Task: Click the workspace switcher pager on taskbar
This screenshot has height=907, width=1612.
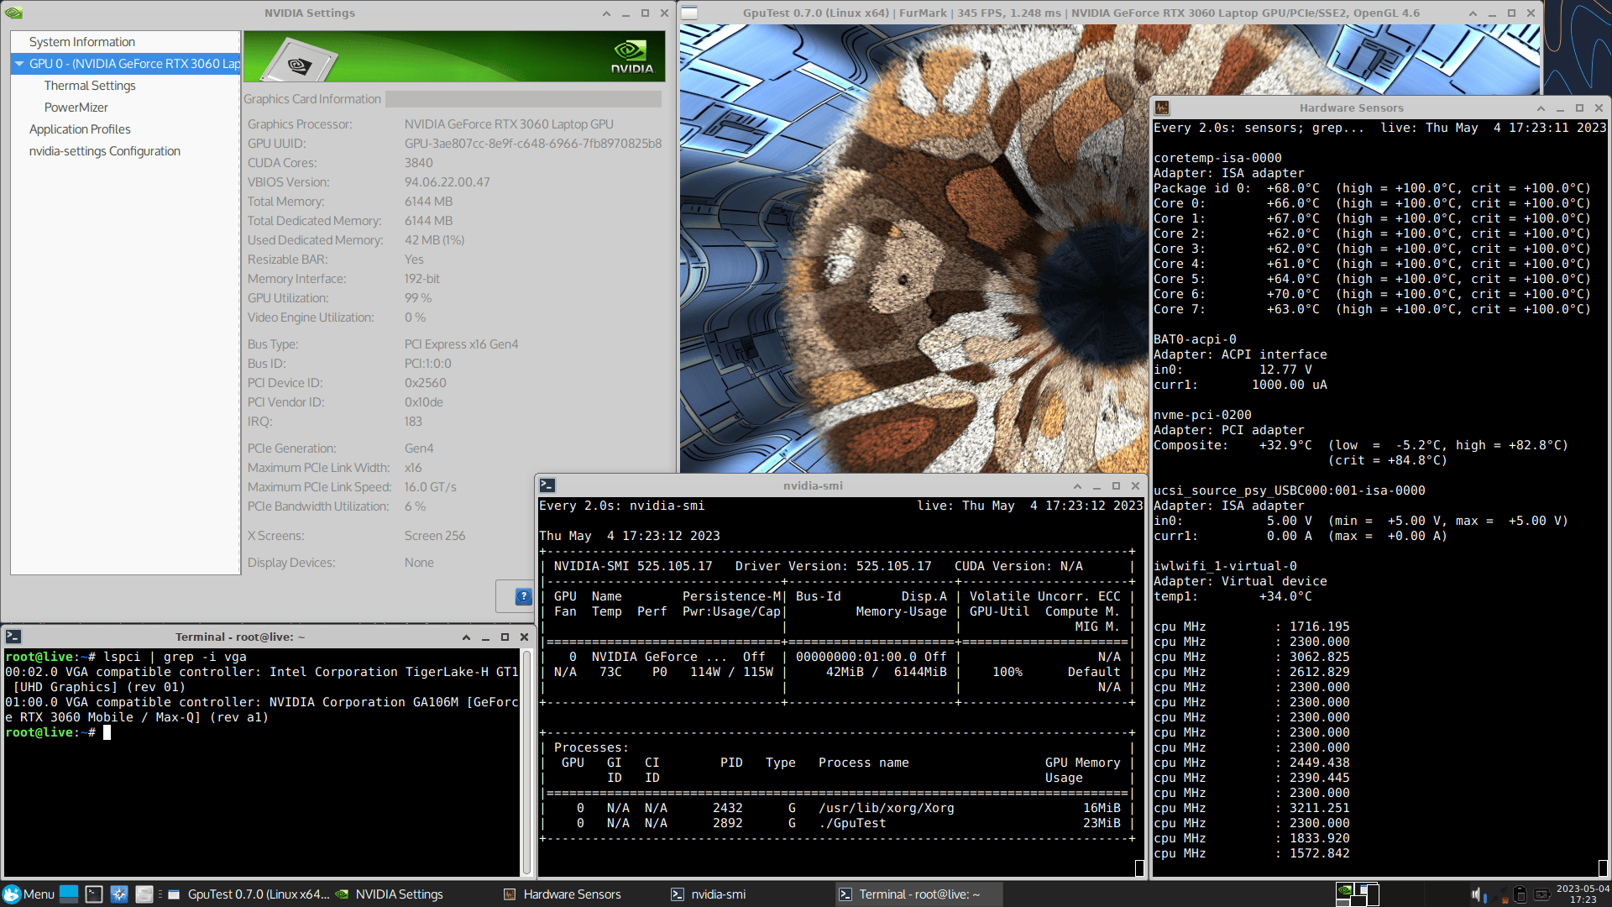Action: [1357, 894]
